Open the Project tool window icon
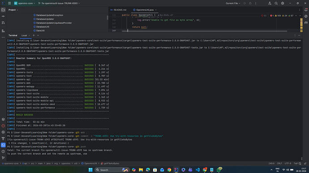 (3, 10)
